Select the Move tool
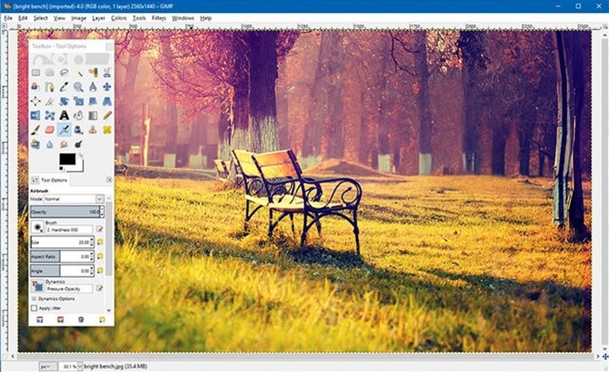Viewport: 609px width, 372px height. (x=106, y=87)
